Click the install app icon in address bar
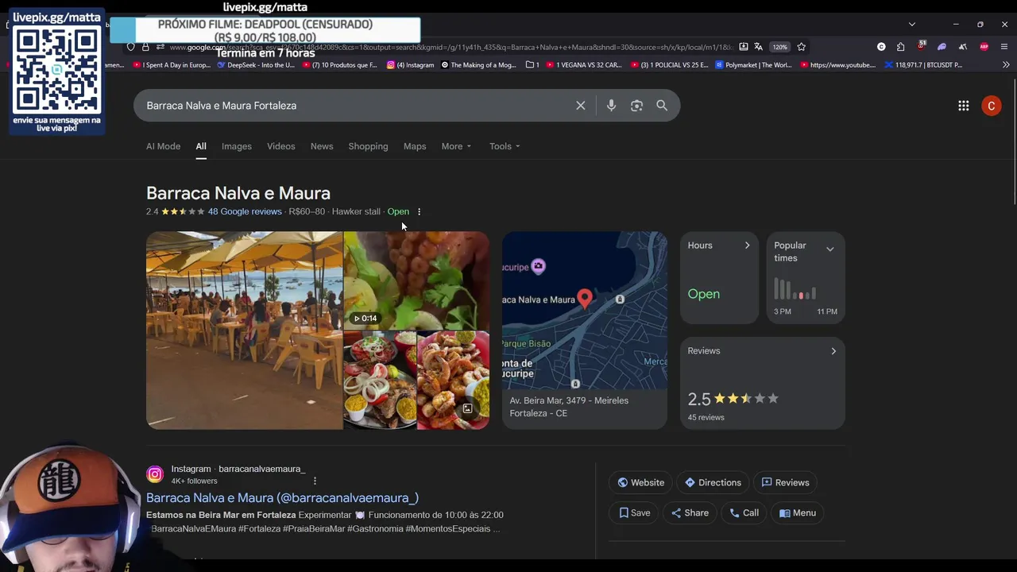The height and width of the screenshot is (572, 1017). click(x=743, y=47)
